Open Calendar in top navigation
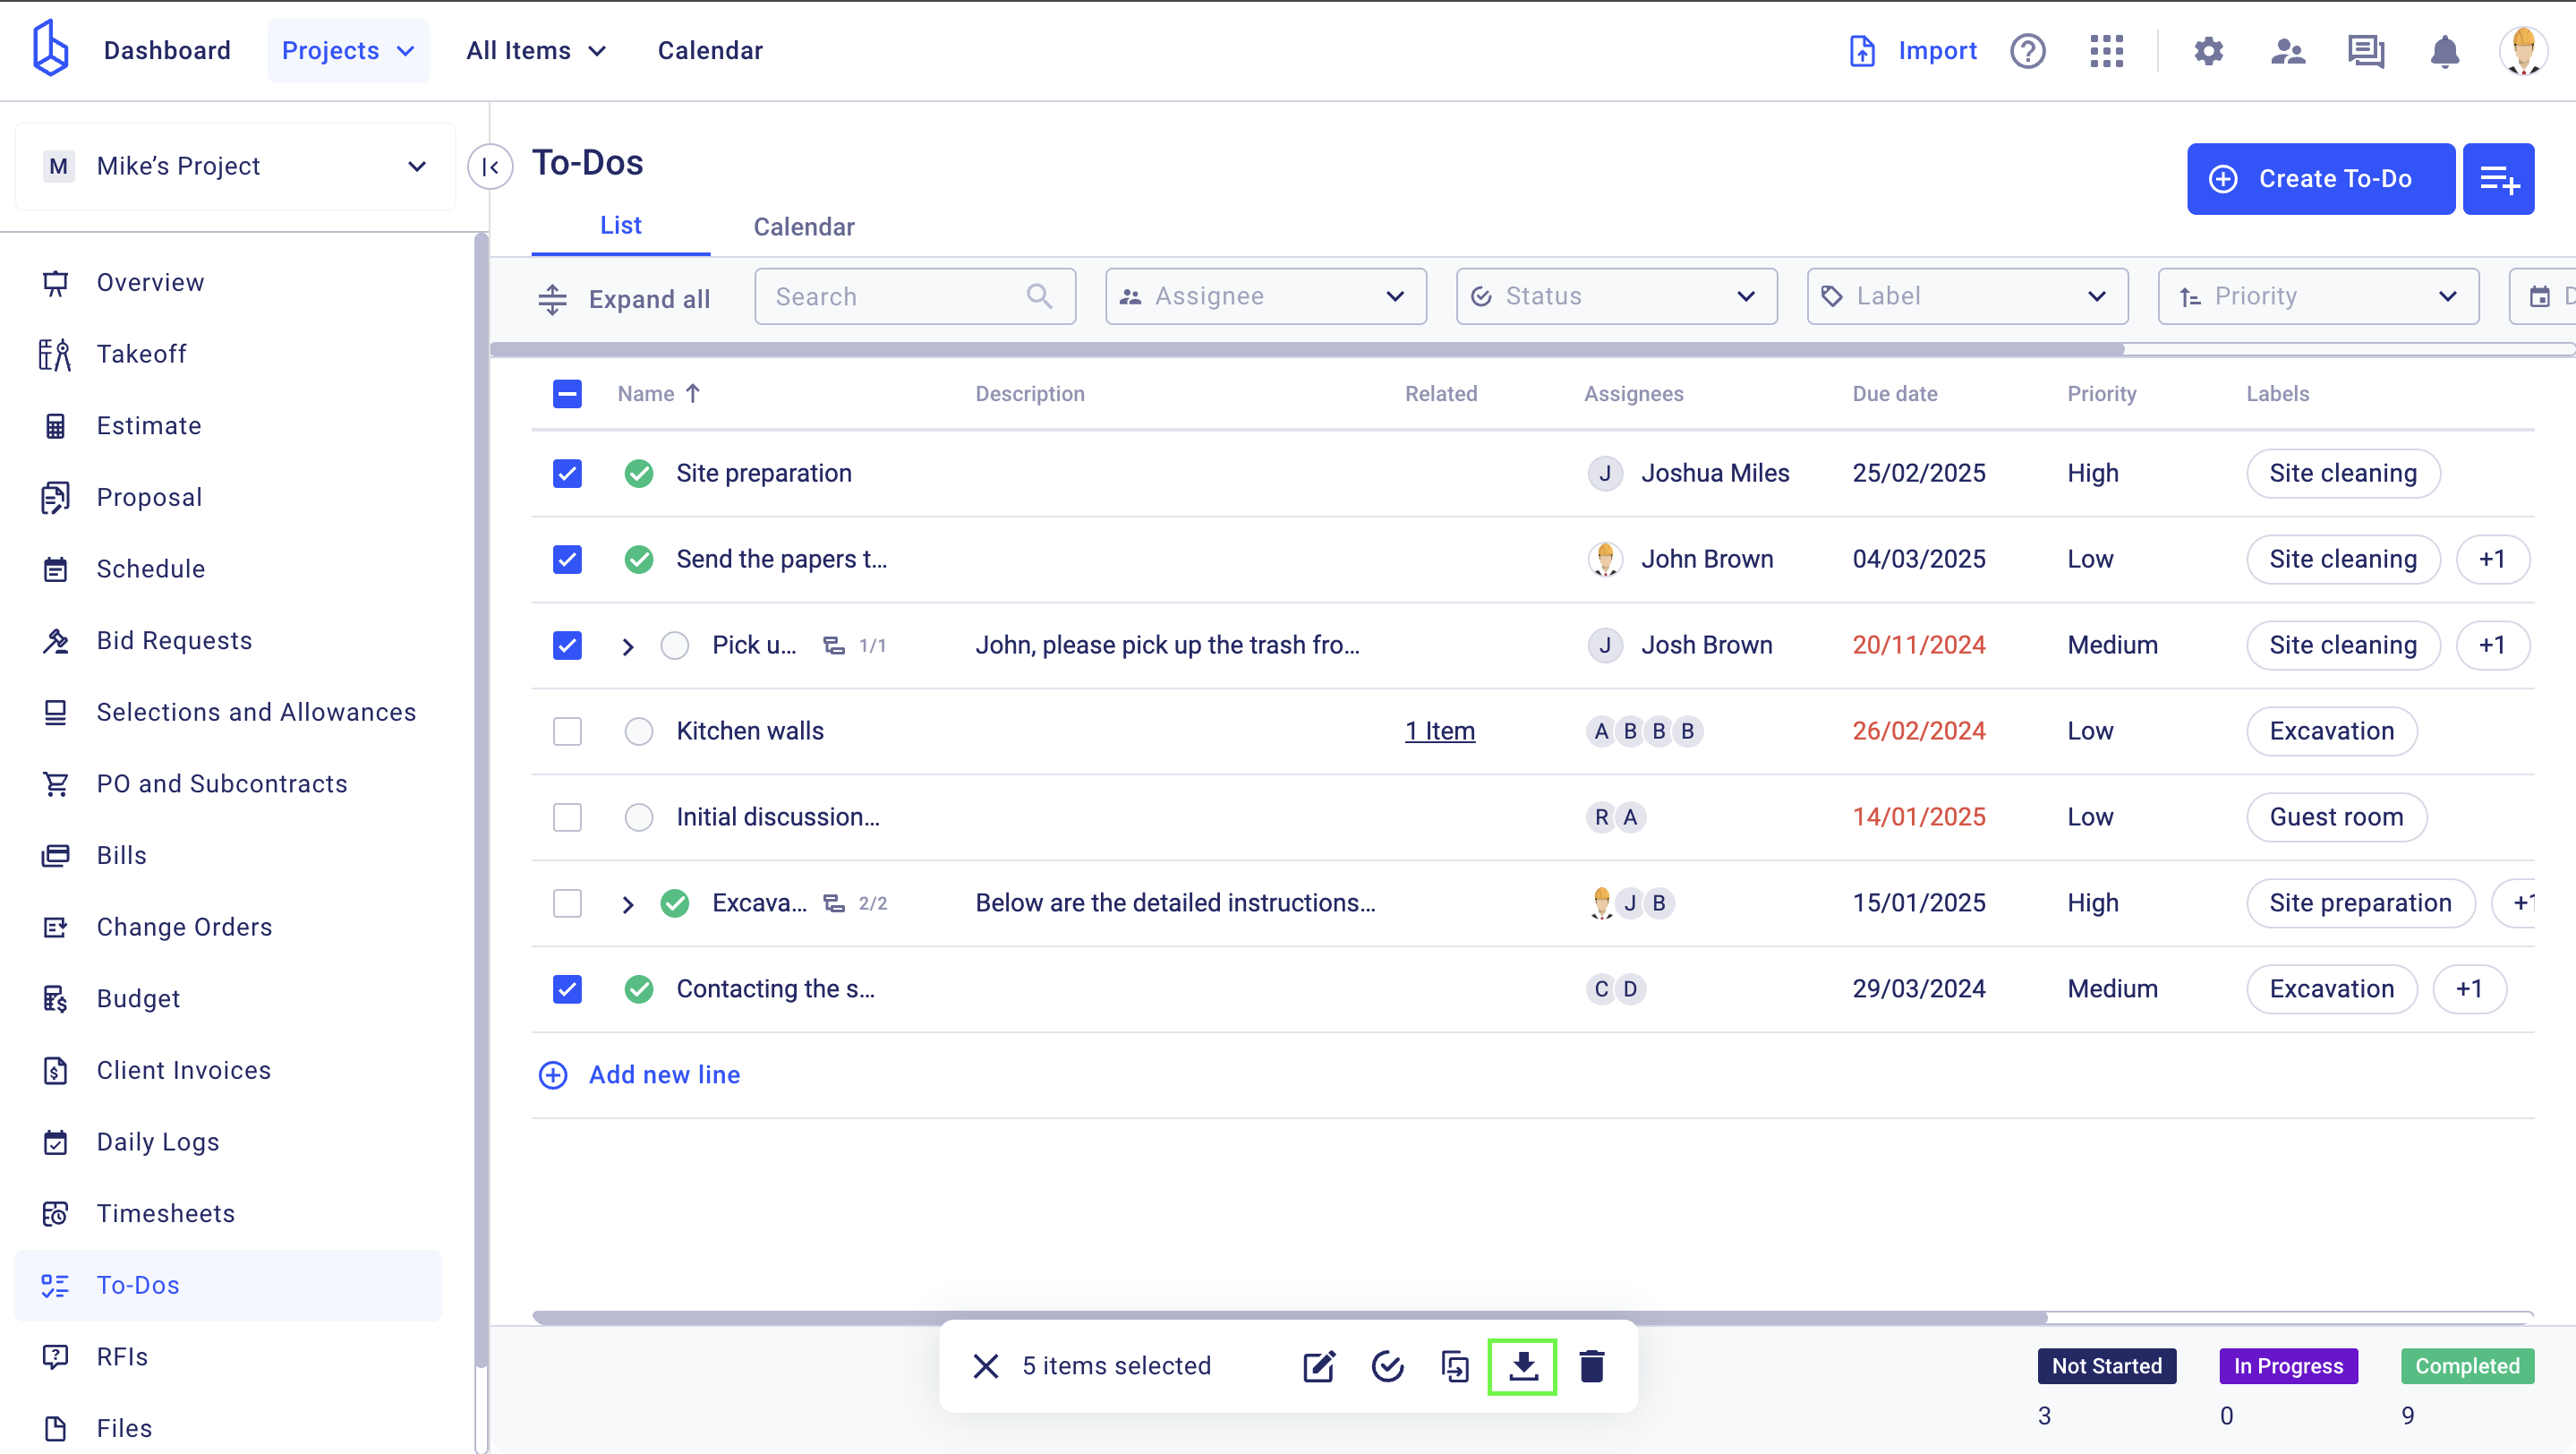This screenshot has height=1454, width=2576. (710, 50)
